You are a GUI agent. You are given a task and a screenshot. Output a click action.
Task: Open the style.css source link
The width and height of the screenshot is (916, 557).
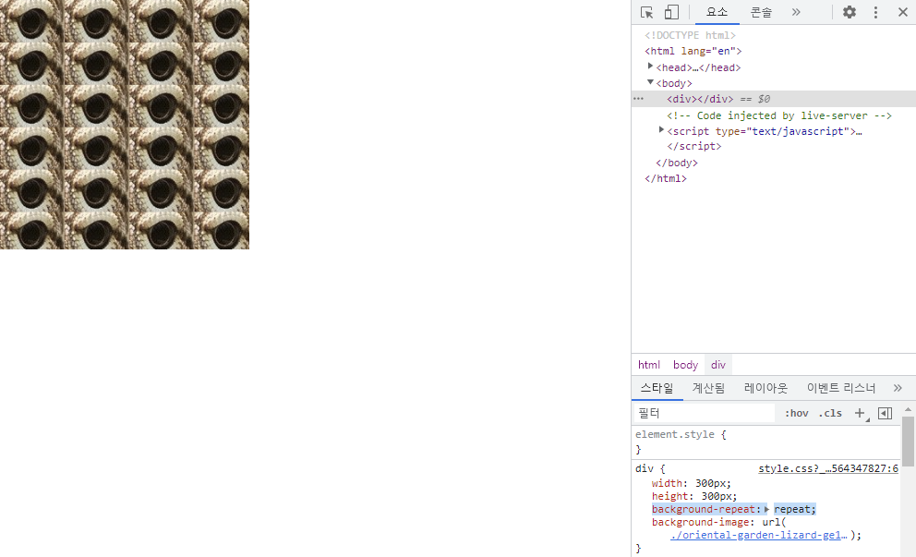click(x=827, y=468)
